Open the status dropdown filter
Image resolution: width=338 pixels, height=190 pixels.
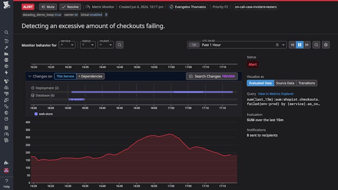tap(88, 45)
